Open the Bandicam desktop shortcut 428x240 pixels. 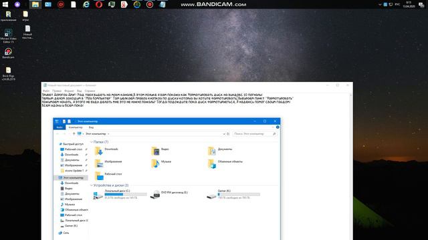pyautogui.click(x=8, y=53)
